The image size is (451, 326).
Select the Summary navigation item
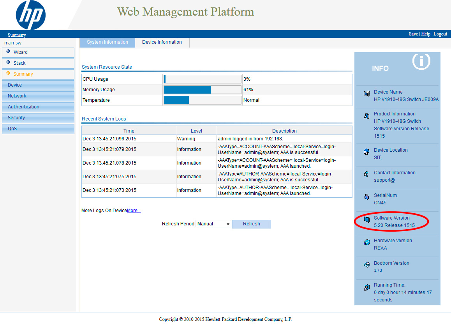point(38,74)
